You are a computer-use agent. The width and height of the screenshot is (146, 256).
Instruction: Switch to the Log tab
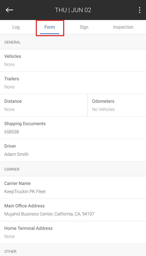(x=16, y=27)
